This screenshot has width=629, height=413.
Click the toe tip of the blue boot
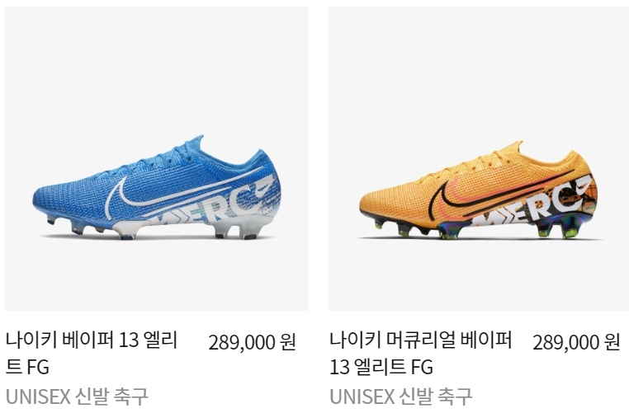pyautogui.click(x=40, y=200)
